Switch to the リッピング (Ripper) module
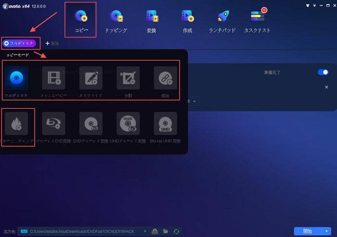Screen dimensions: 337x237 tap(116, 21)
